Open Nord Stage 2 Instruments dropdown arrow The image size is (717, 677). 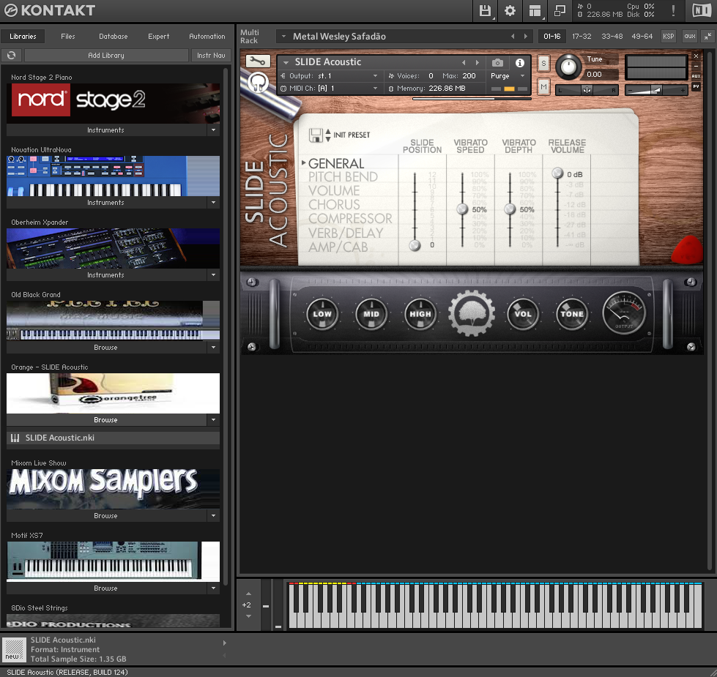pyautogui.click(x=213, y=130)
